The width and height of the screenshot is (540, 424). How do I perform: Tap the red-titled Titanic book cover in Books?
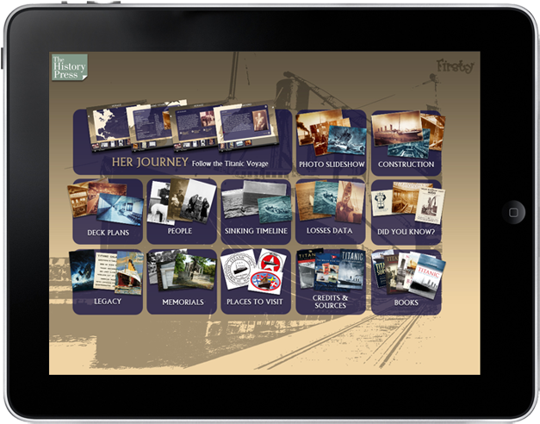click(x=427, y=277)
